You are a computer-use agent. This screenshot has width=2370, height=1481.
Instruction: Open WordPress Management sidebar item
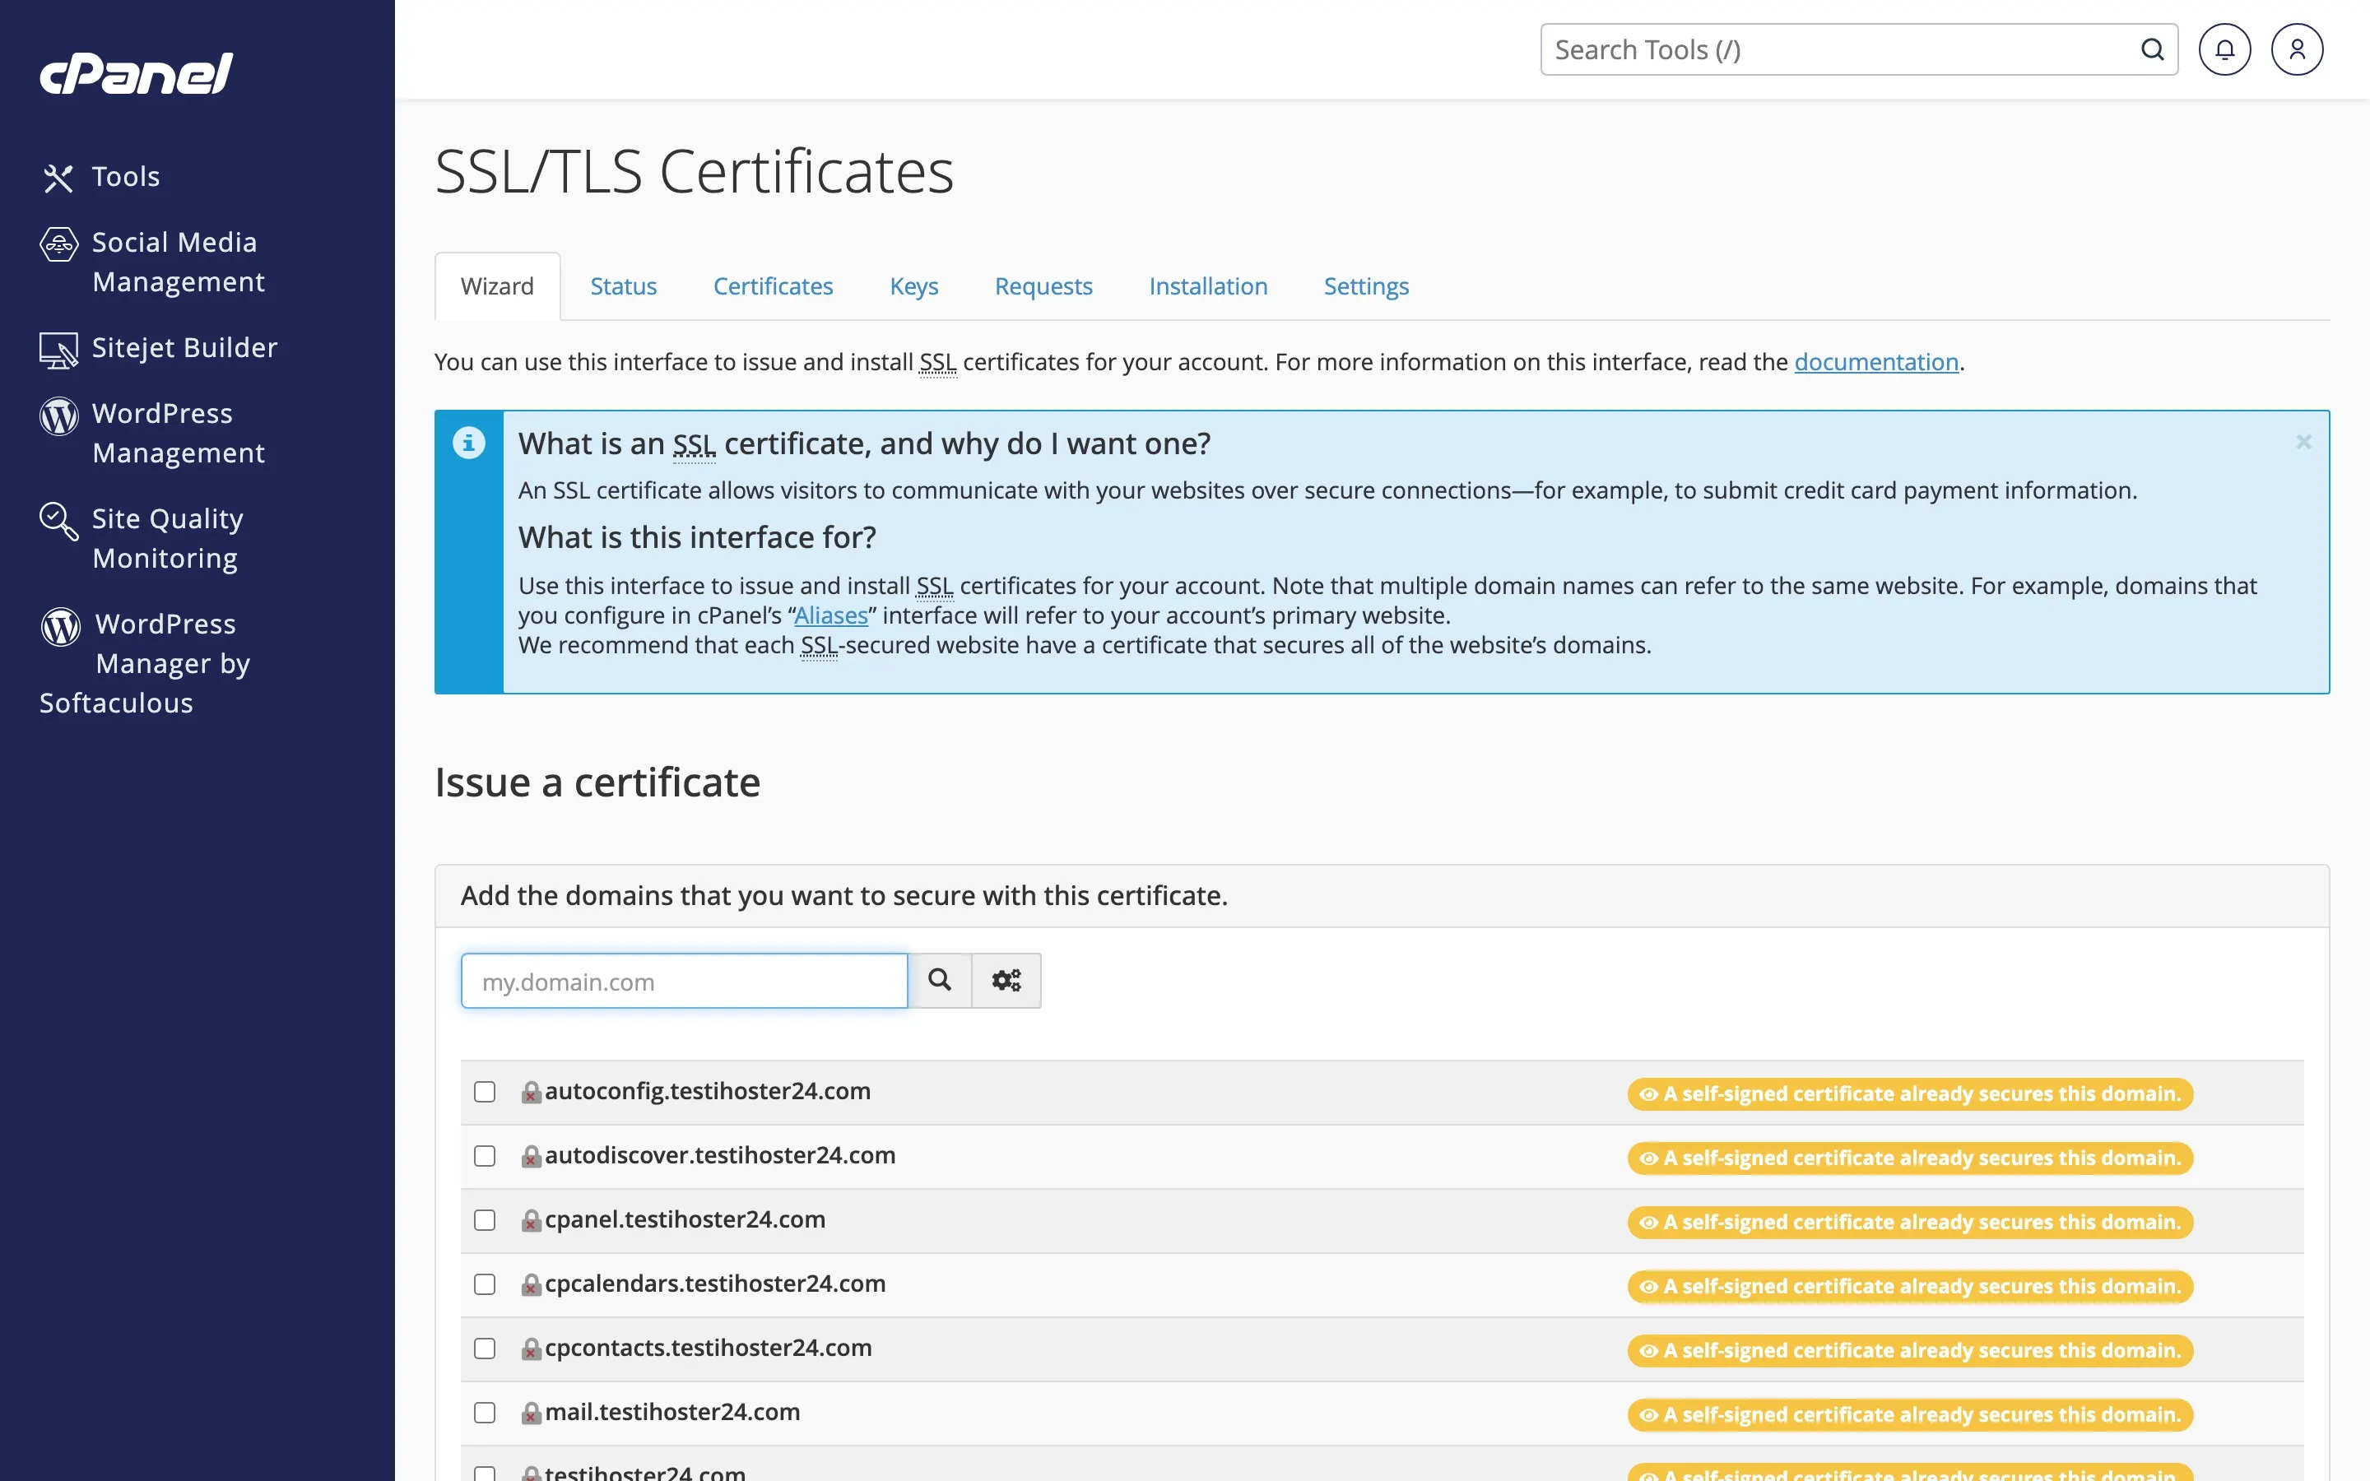153,433
